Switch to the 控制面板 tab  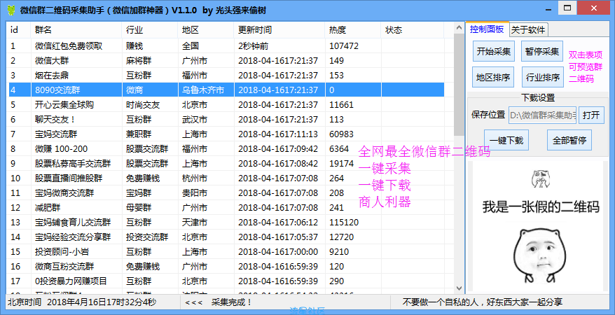(x=487, y=29)
